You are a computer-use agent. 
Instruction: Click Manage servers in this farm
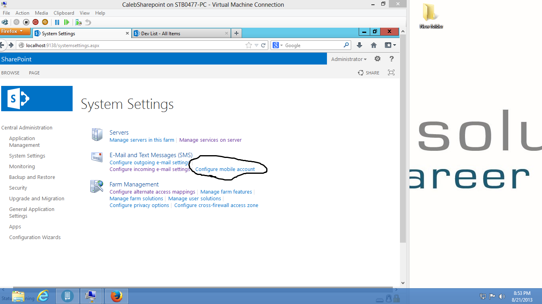pyautogui.click(x=142, y=140)
